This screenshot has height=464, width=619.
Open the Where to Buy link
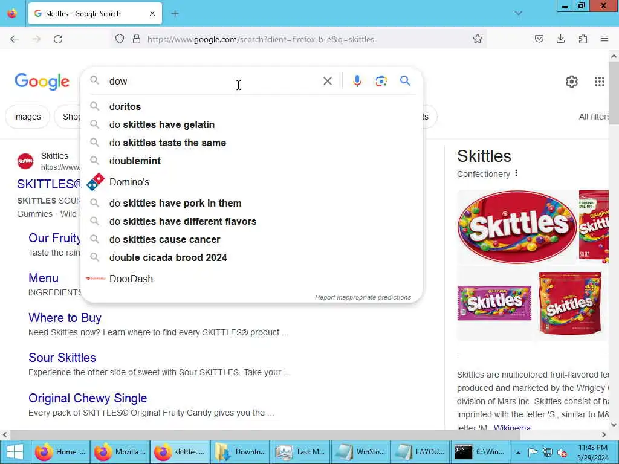point(65,318)
